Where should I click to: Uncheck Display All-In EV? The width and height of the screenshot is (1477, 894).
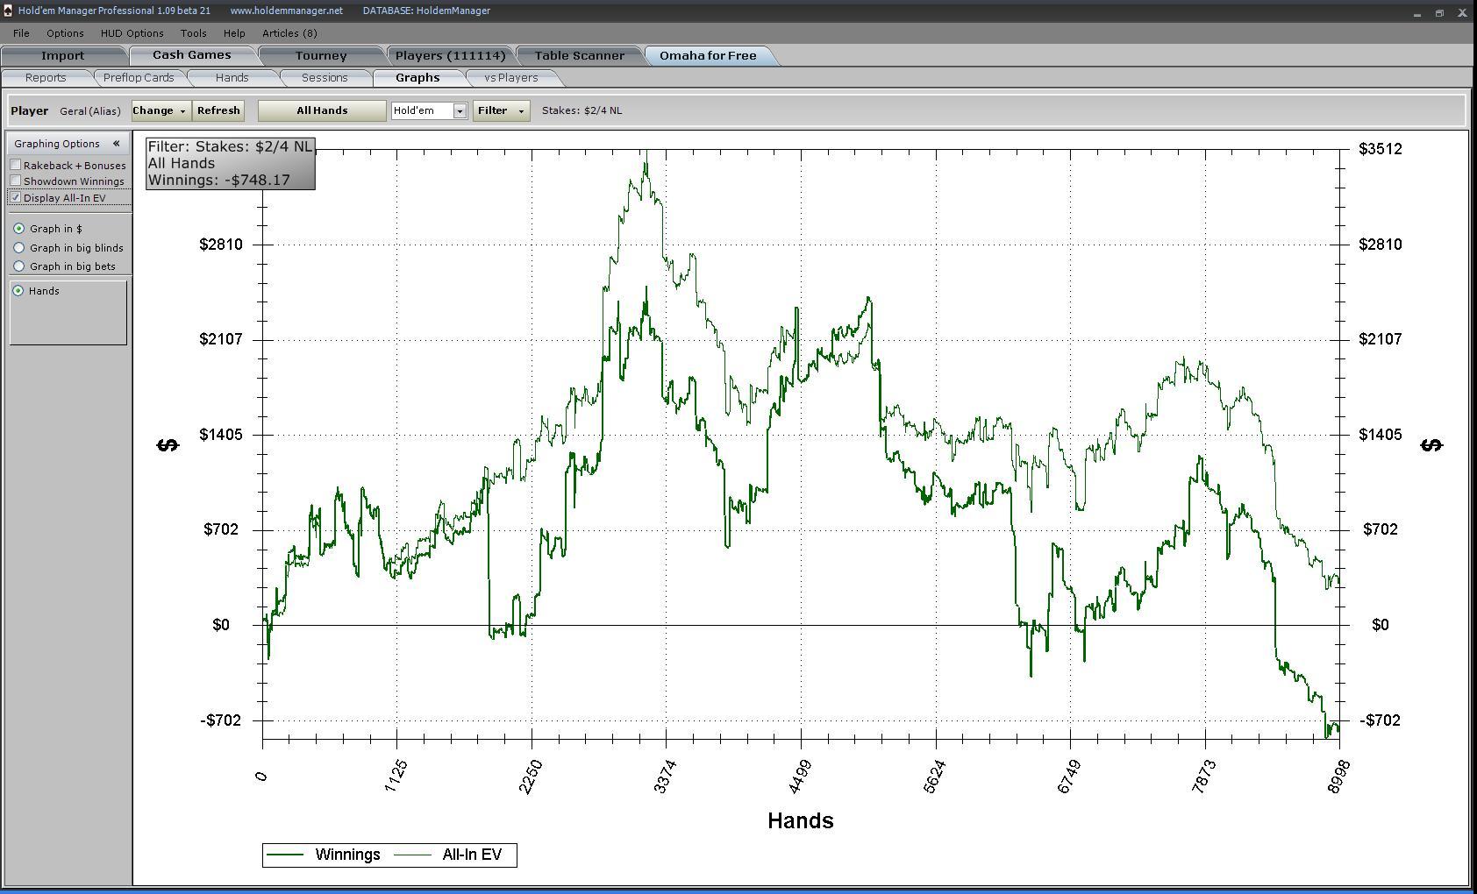16,197
